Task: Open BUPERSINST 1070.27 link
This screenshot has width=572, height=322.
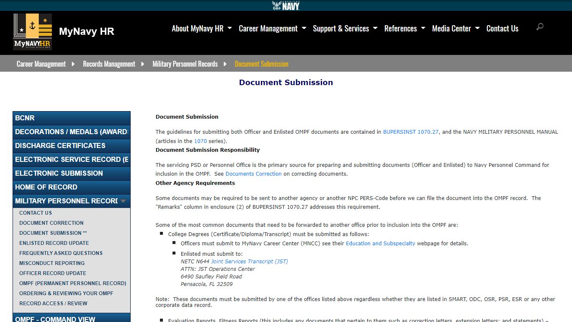Action: click(x=411, y=132)
